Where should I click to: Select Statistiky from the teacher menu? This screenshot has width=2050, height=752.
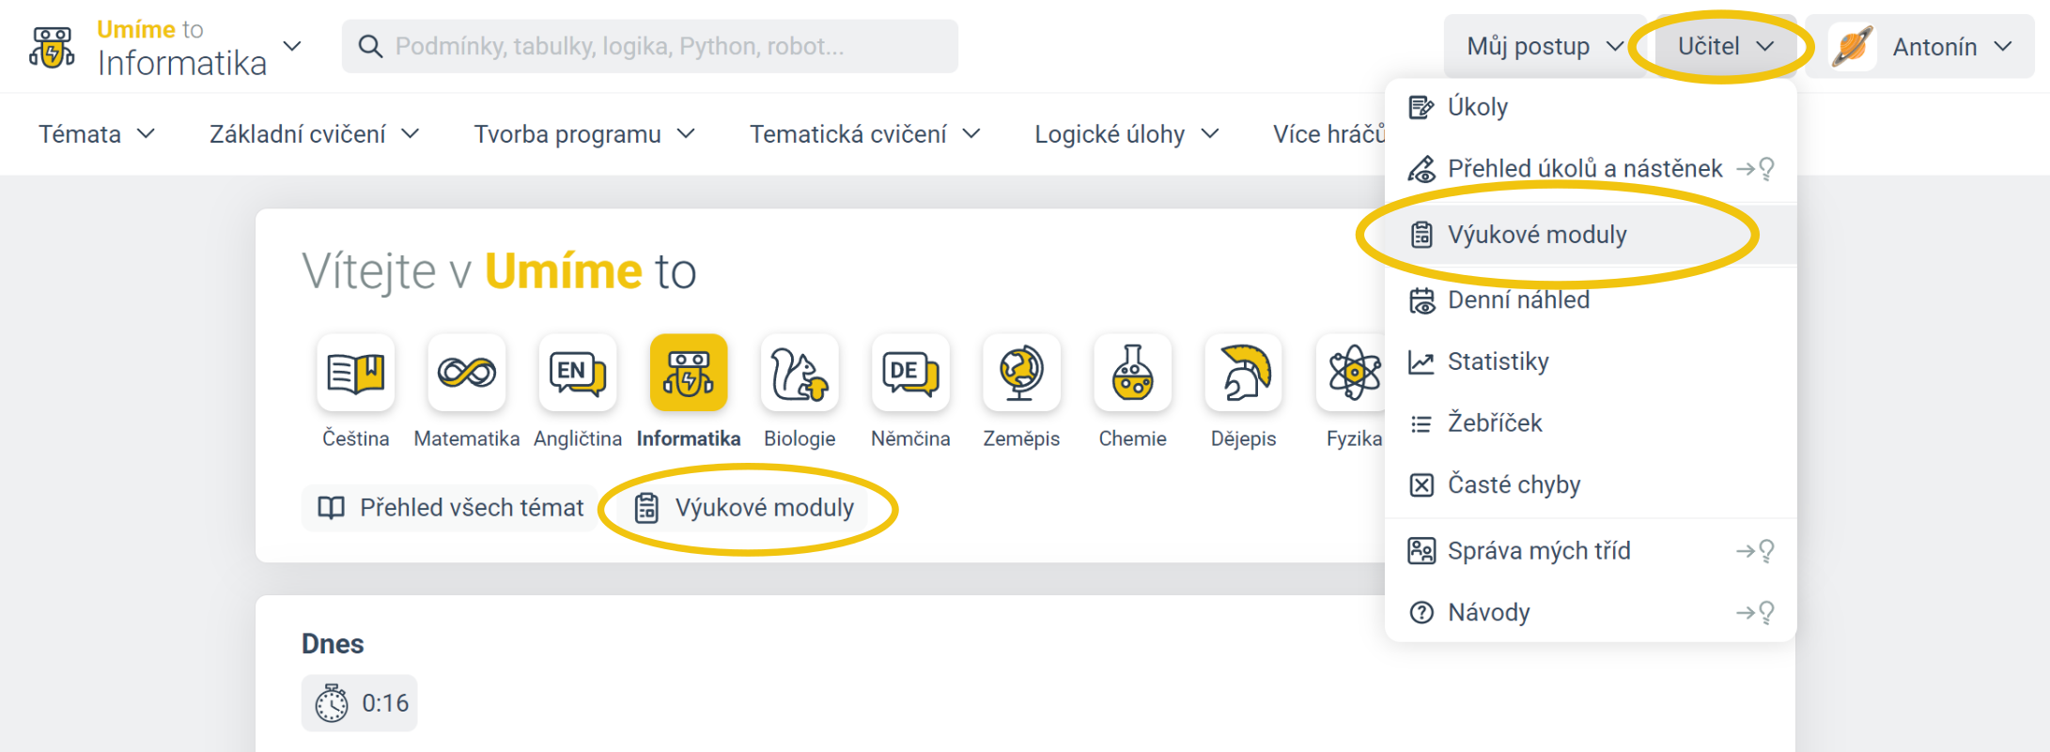click(x=1498, y=361)
